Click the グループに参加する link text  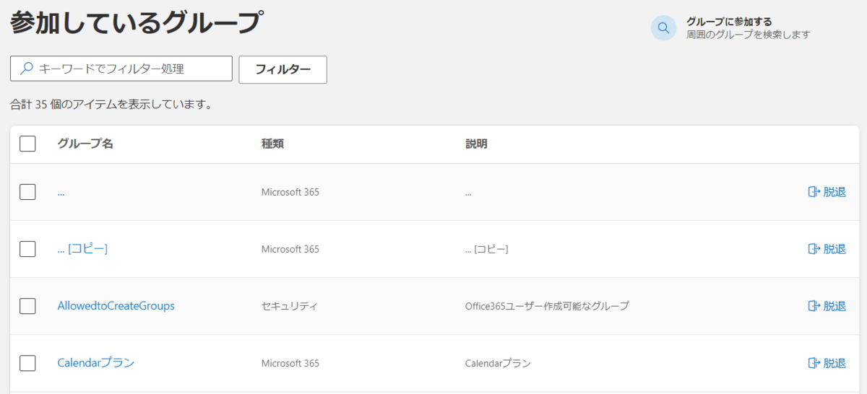pyautogui.click(x=729, y=22)
